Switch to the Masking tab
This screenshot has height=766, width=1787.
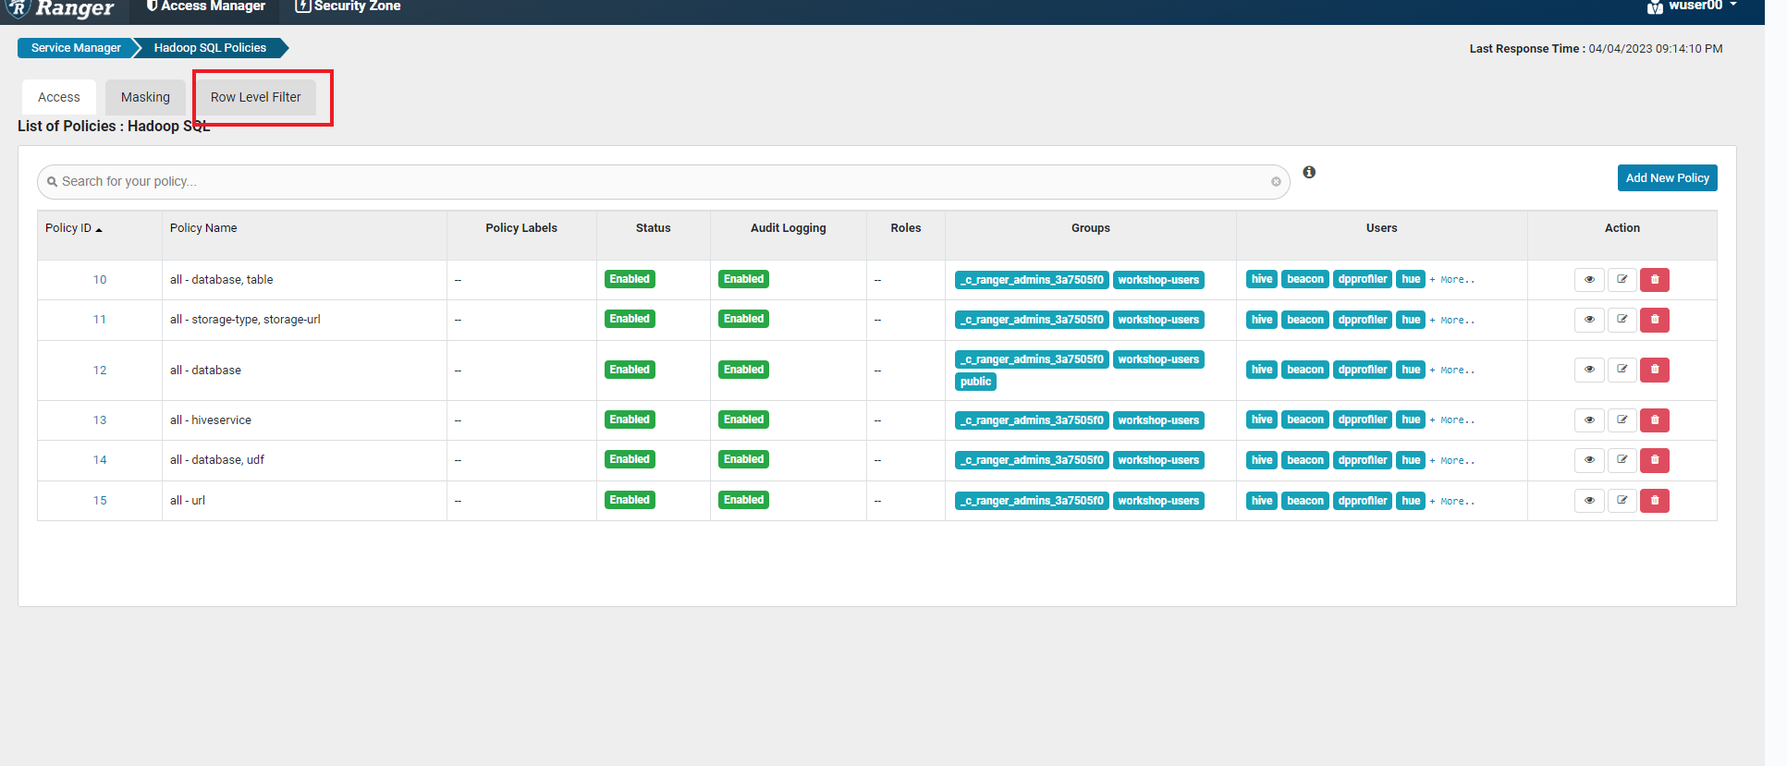click(x=145, y=97)
